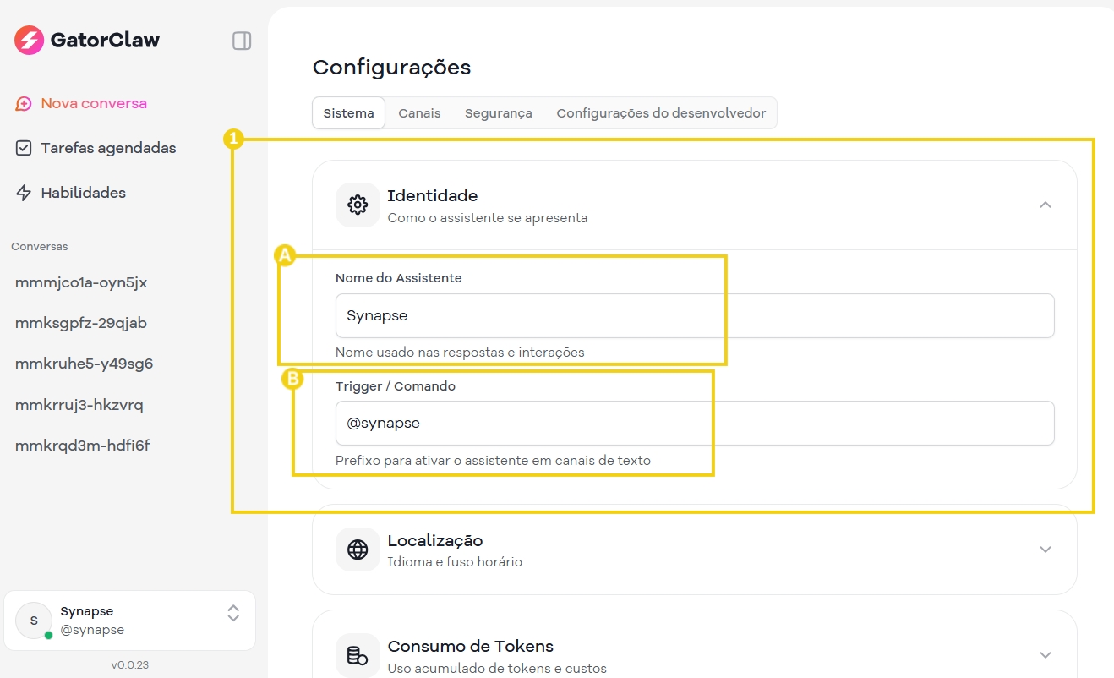Screen dimensions: 1114x678
Task: Click the Tarefas agendadas checklist icon
Action: 23,147
